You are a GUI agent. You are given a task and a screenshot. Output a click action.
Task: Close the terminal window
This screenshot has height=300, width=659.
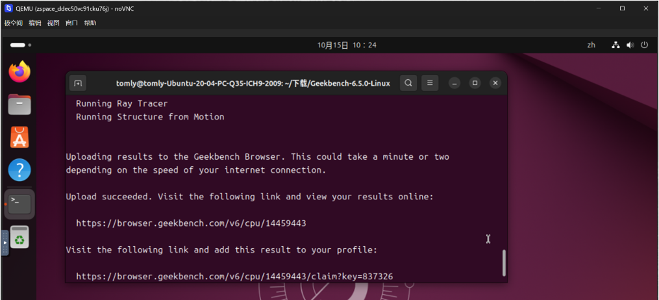(x=495, y=83)
